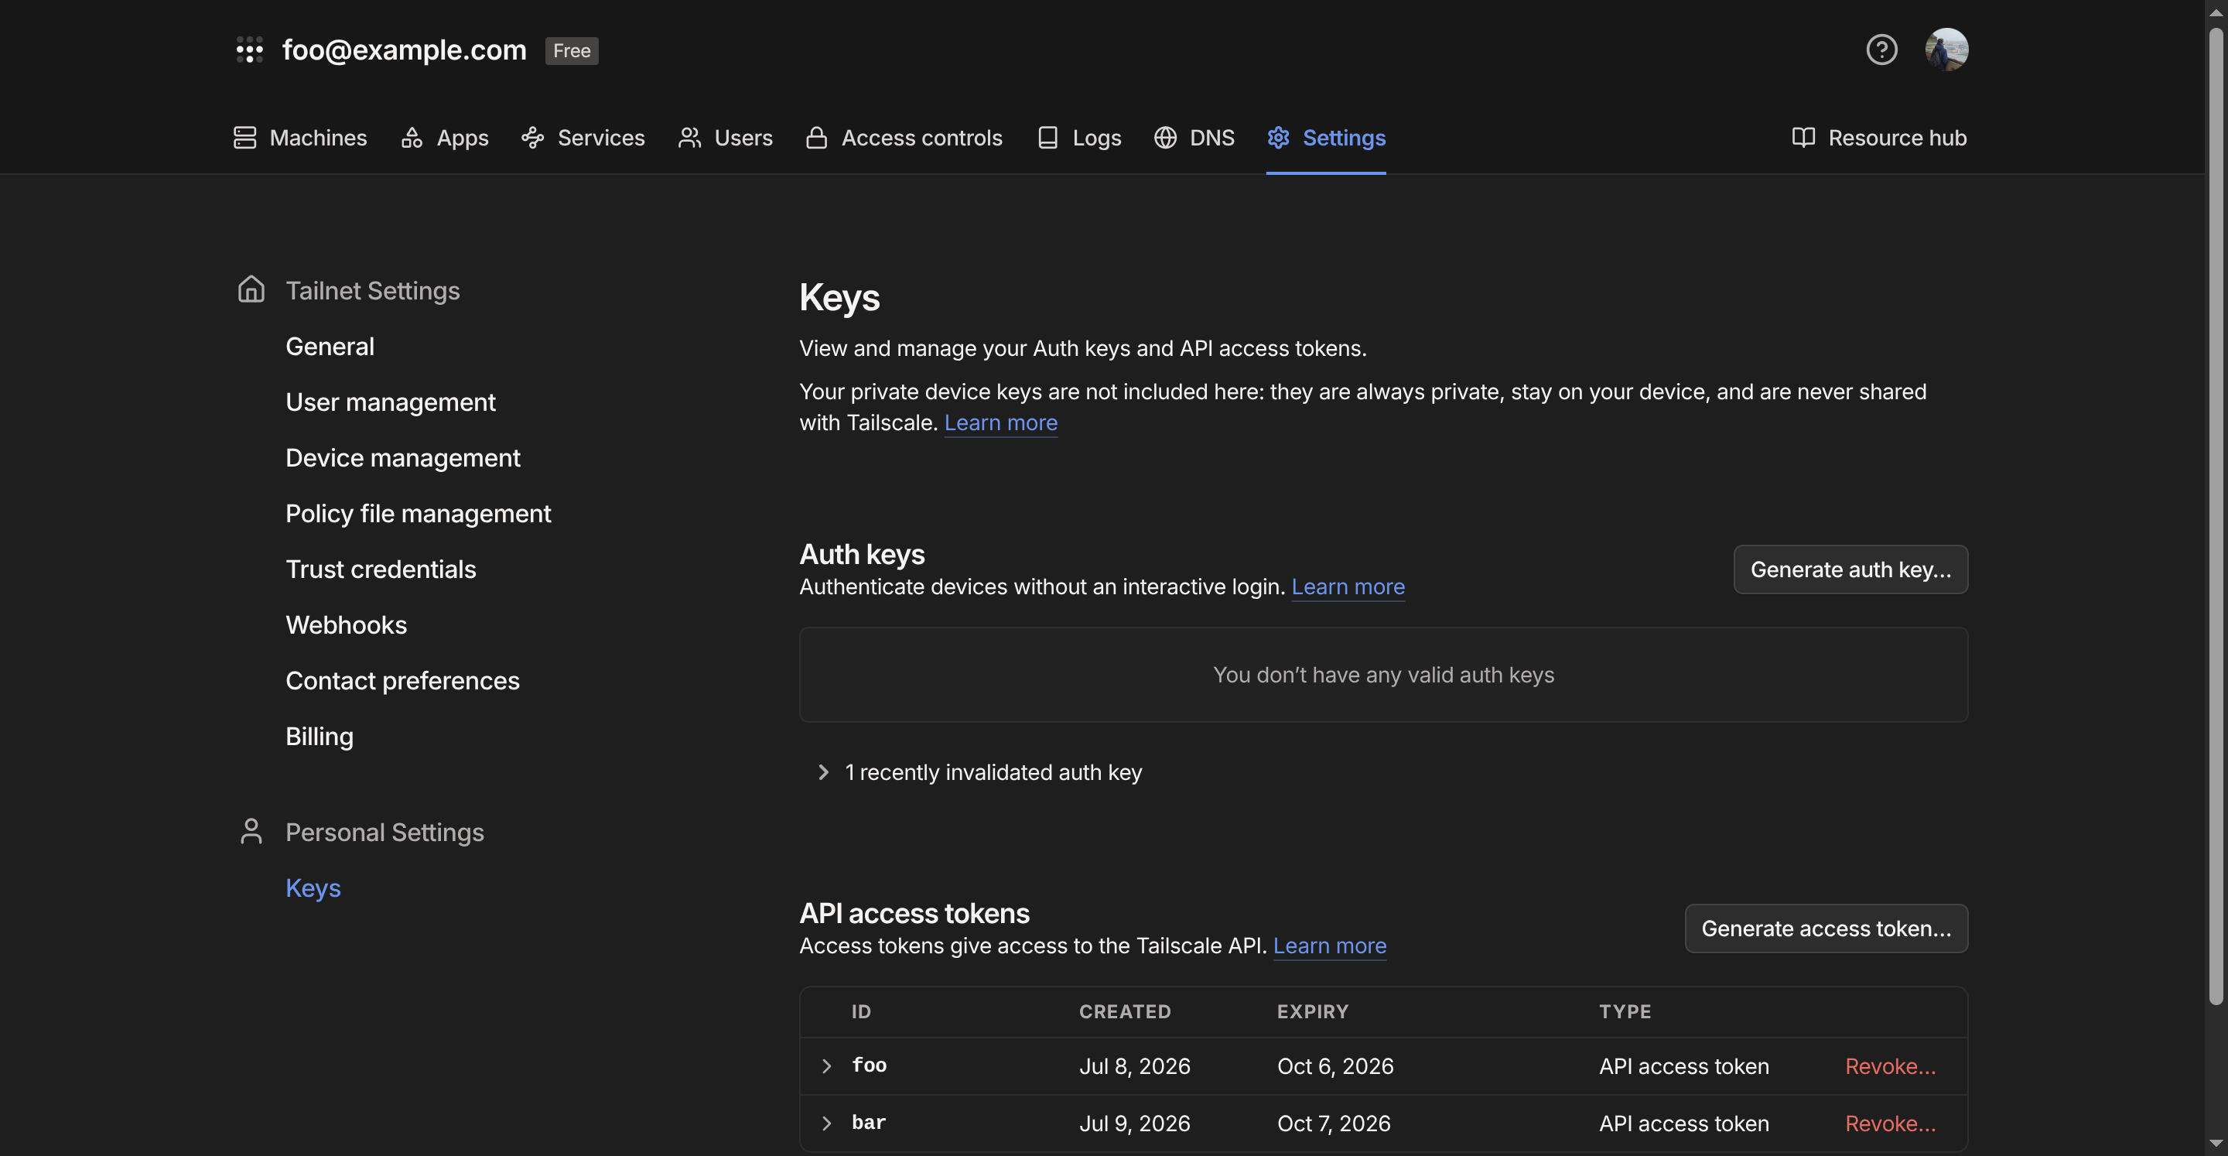Switch to the Apps tab
The height and width of the screenshot is (1156, 2228).
pyautogui.click(x=445, y=138)
